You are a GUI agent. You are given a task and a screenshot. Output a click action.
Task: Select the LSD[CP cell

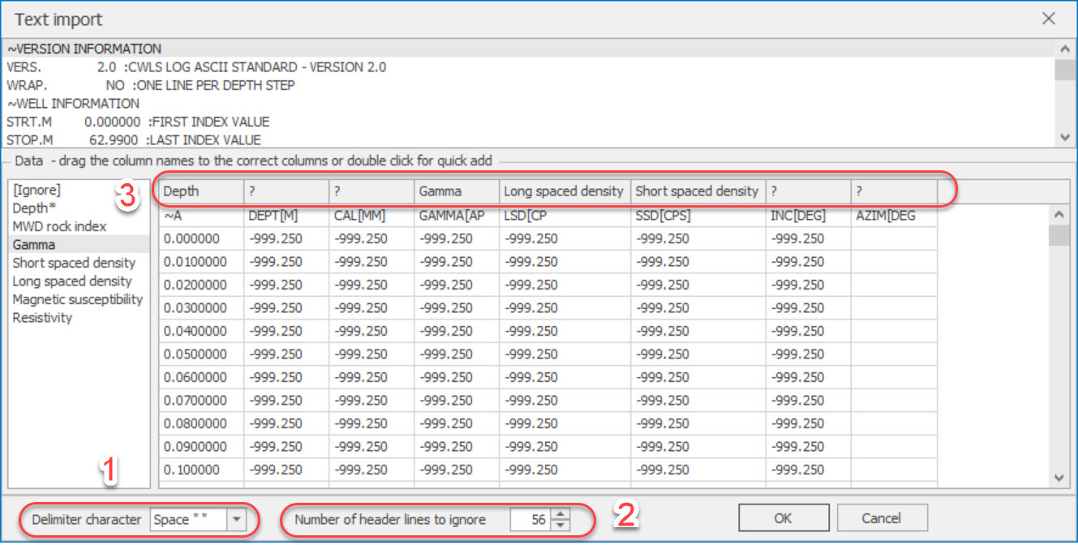click(565, 216)
